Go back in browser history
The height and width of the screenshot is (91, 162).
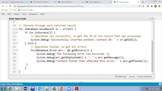click(3, 6)
